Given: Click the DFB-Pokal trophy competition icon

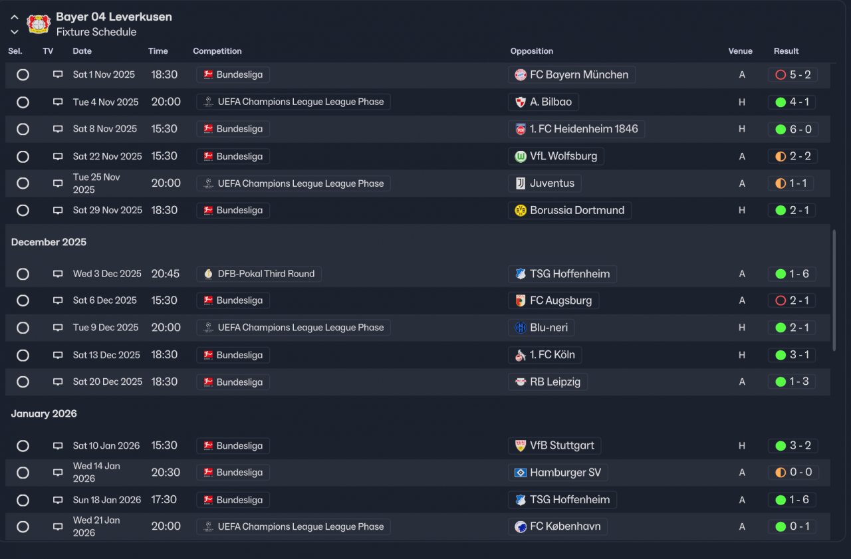Looking at the screenshot, I should click(x=209, y=274).
